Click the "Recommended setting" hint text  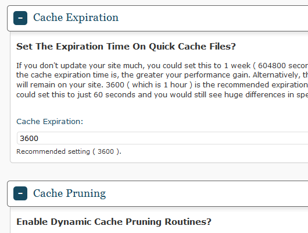click(x=53, y=151)
